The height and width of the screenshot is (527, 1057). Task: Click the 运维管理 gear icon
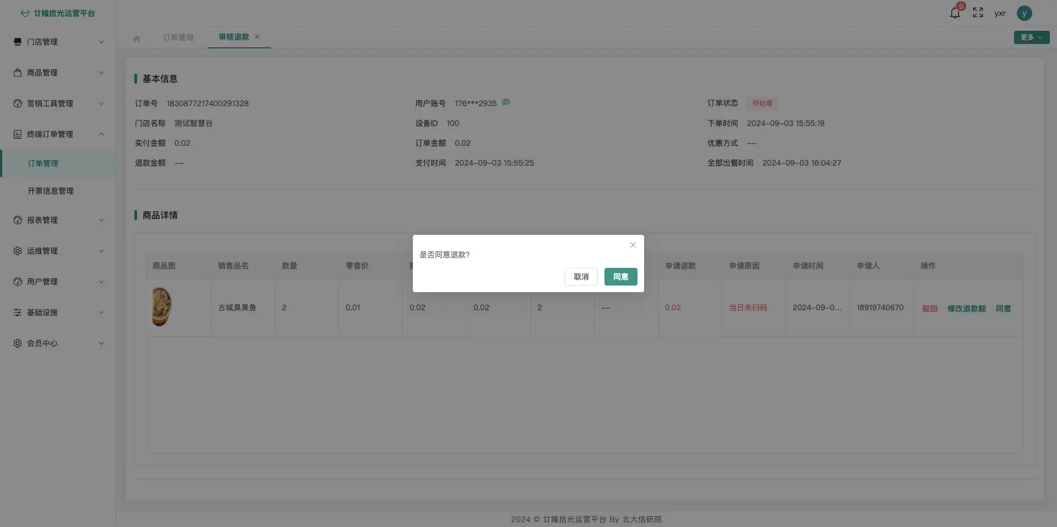[x=18, y=251]
